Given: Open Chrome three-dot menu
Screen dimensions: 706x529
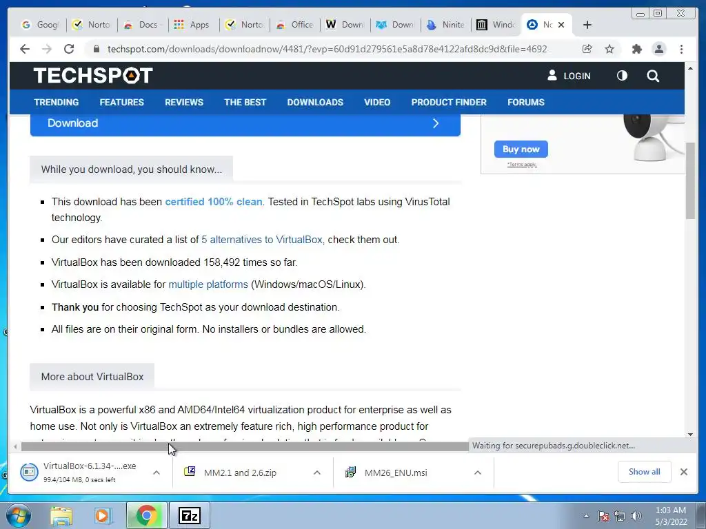Looking at the screenshot, I should (682, 49).
